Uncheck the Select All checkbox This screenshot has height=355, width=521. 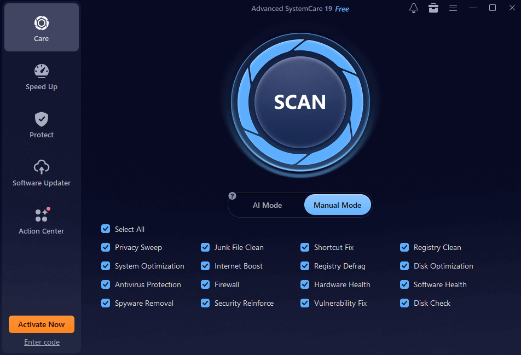click(x=105, y=229)
